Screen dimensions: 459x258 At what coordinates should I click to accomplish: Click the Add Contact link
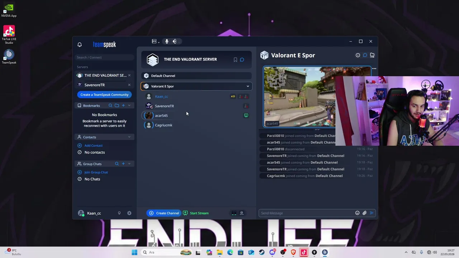(x=94, y=145)
